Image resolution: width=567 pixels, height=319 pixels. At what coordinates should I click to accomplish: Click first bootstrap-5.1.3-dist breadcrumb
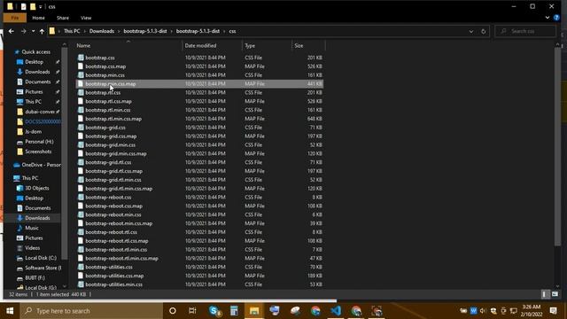click(145, 31)
